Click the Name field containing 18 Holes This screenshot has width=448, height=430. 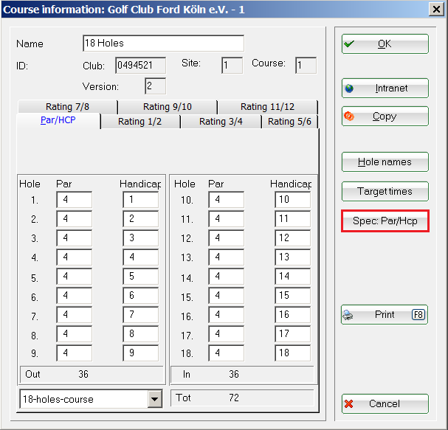pyautogui.click(x=163, y=44)
